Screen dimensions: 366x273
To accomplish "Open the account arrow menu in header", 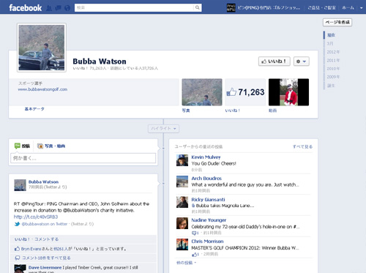I will coord(362,8).
